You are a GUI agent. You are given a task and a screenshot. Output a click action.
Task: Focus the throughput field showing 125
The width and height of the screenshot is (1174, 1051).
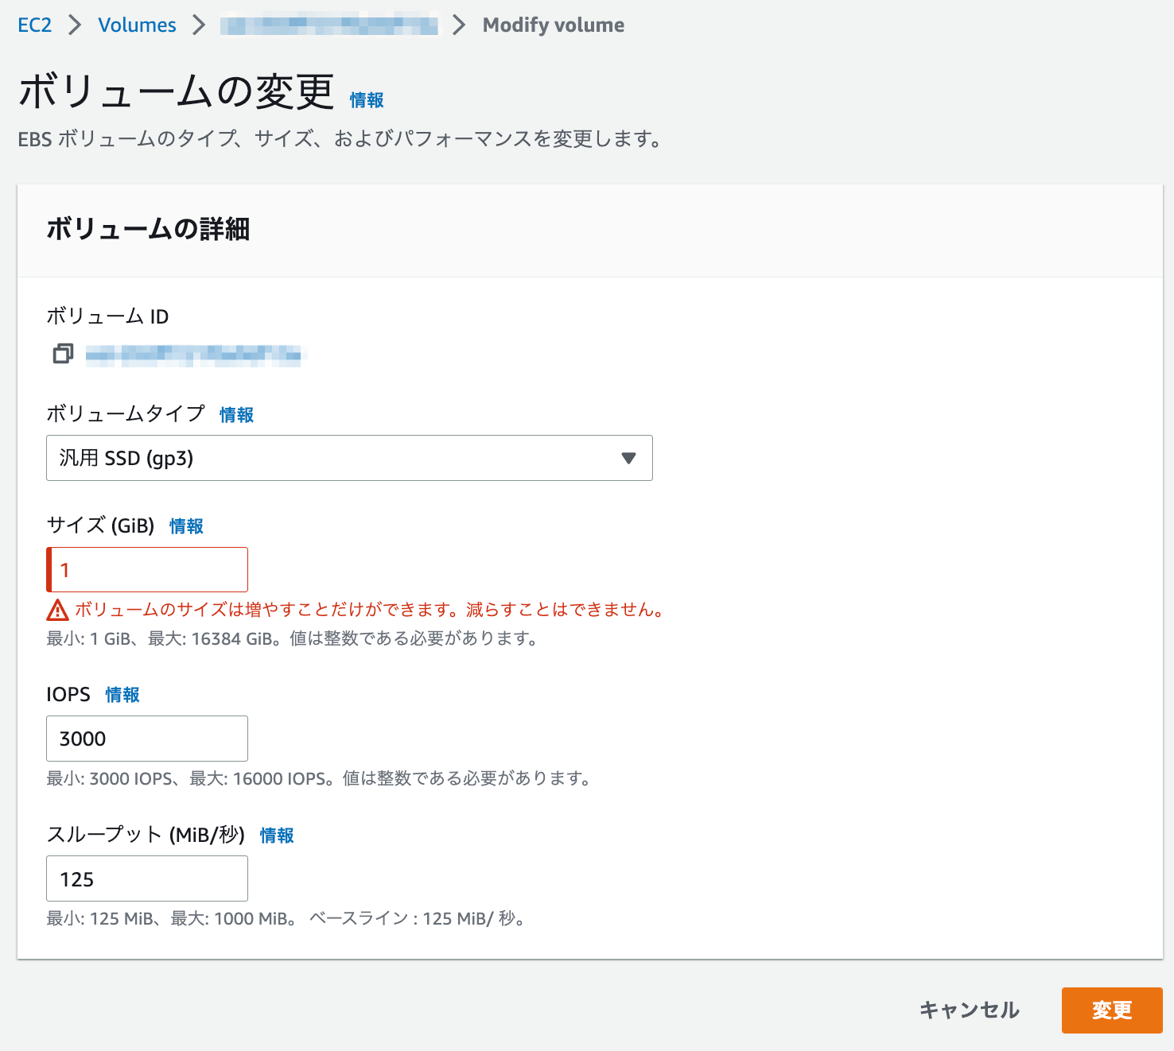[x=146, y=878]
